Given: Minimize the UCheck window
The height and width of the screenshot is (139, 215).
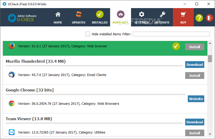Looking at the screenshot, I should point(185,4).
